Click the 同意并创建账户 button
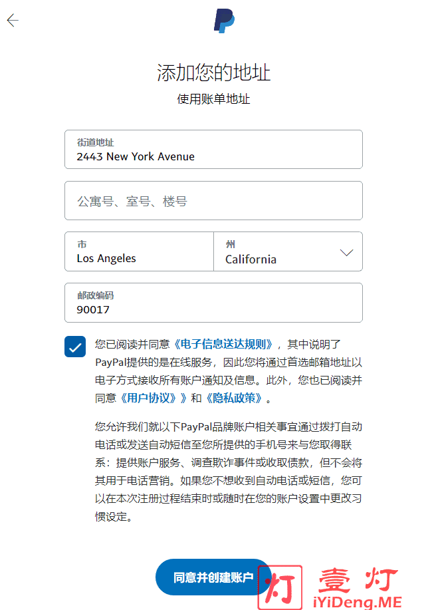Image resolution: width=426 pixels, height=610 pixels. click(213, 577)
